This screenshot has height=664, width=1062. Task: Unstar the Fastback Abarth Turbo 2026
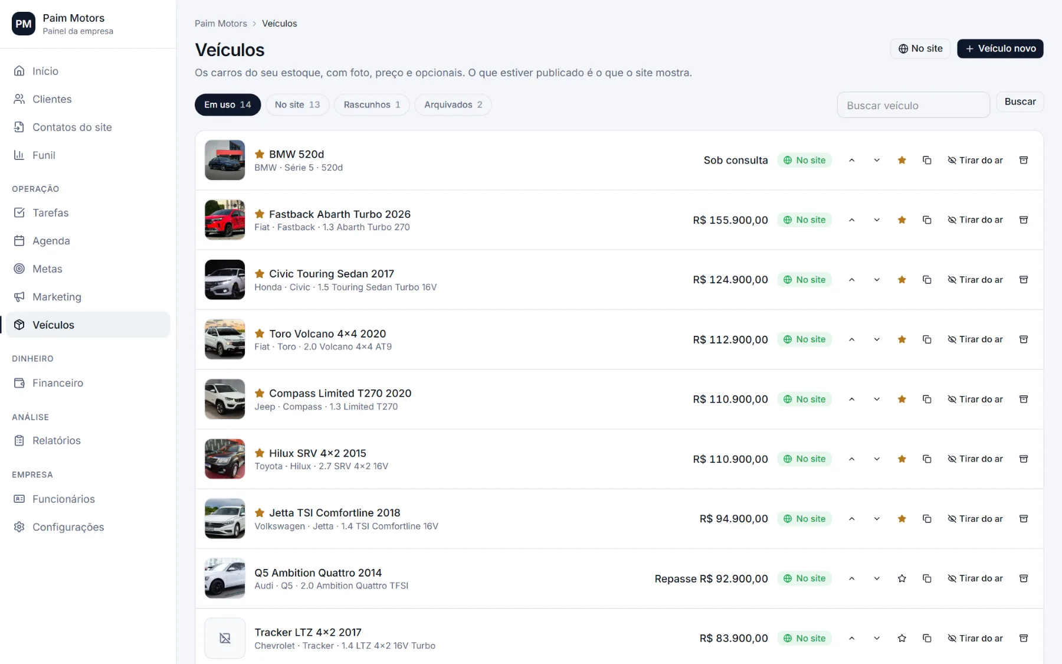click(902, 220)
